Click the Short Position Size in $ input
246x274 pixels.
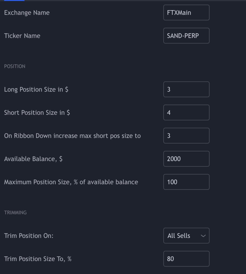pyautogui.click(x=186, y=113)
